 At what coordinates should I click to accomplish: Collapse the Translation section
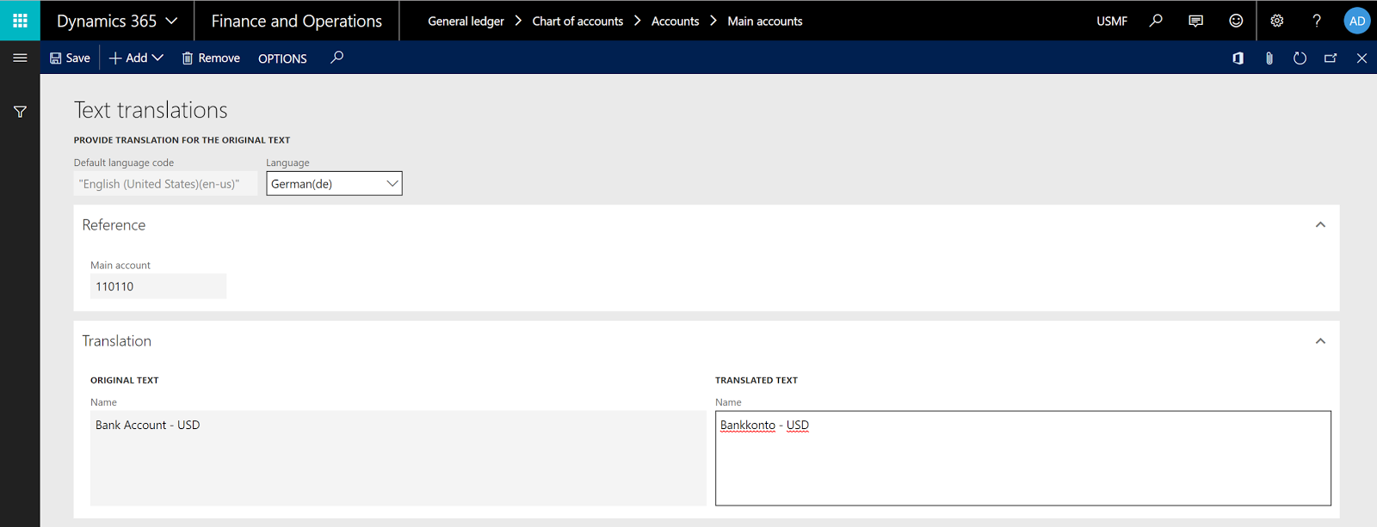coord(1320,341)
